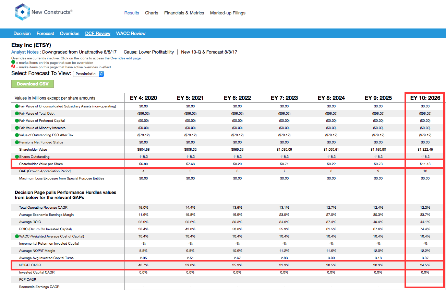Click green override dot for Value of Outstanding ESO

coord(17,135)
